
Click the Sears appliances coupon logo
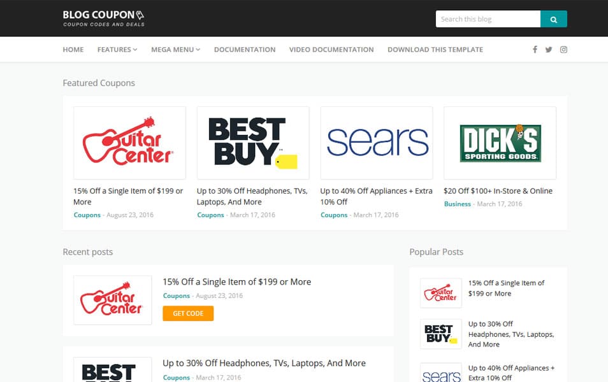tap(376, 143)
